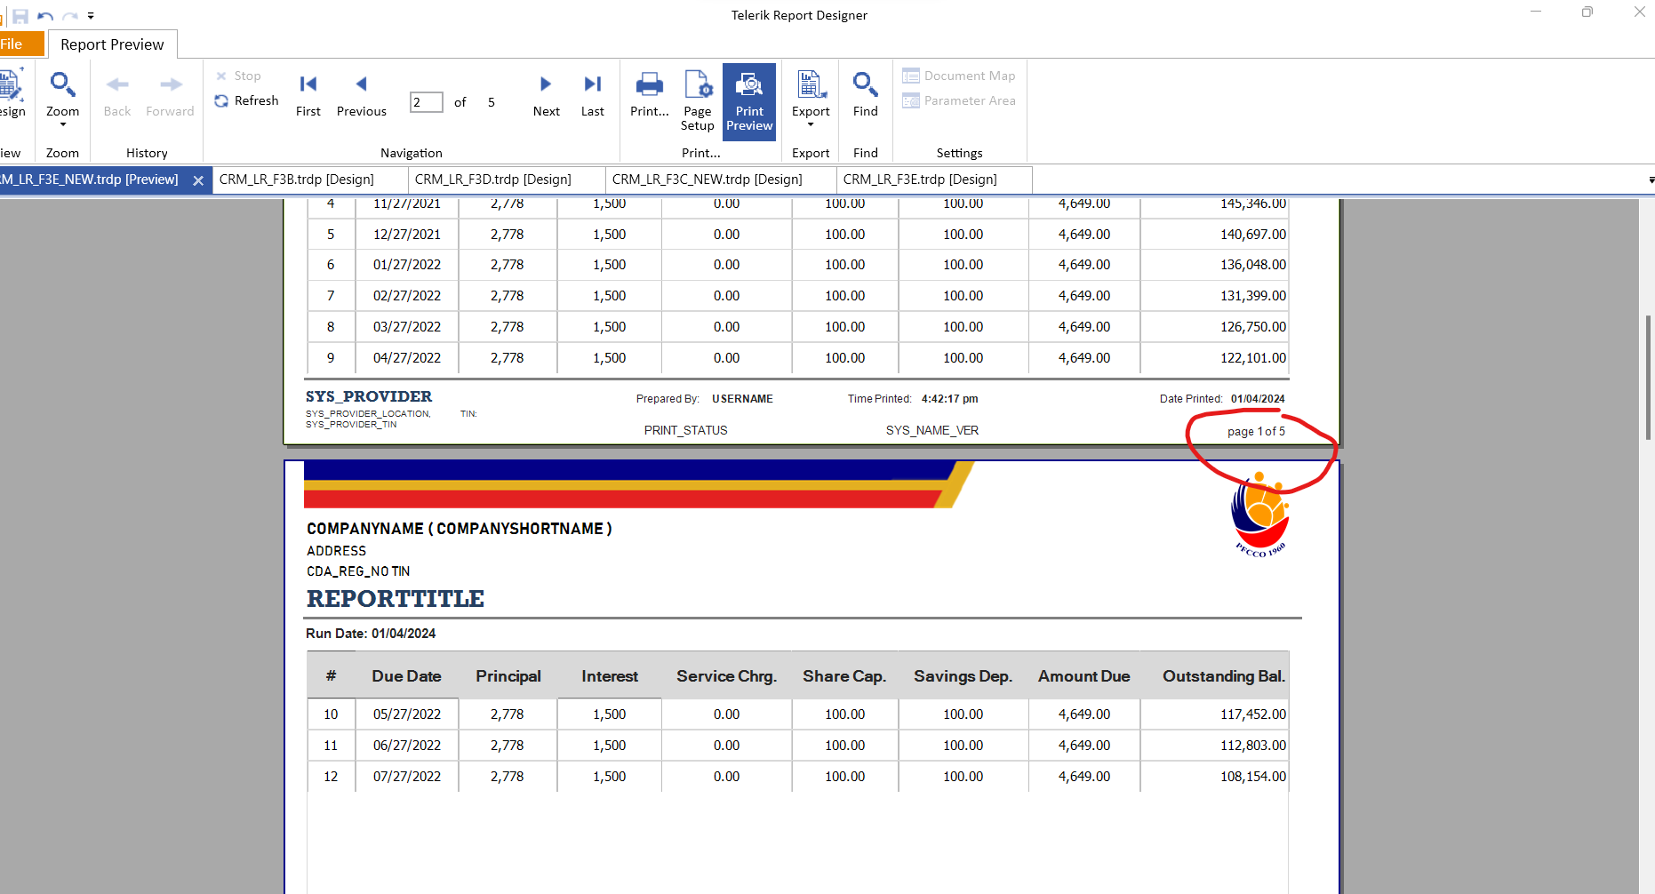The width and height of the screenshot is (1655, 894).
Task: Toggle Print Preview mode
Action: click(748, 101)
